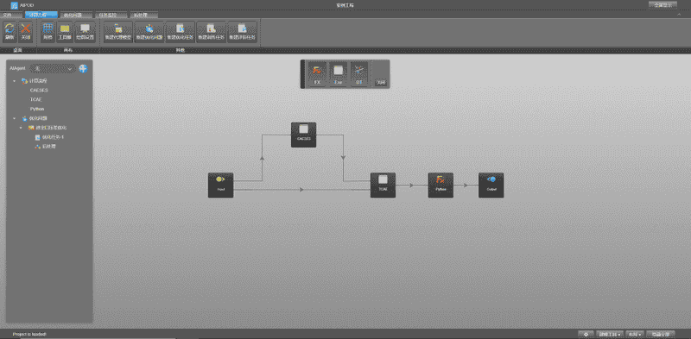
Task: Toggle the yellow toolbox panel icon
Action: [65, 32]
